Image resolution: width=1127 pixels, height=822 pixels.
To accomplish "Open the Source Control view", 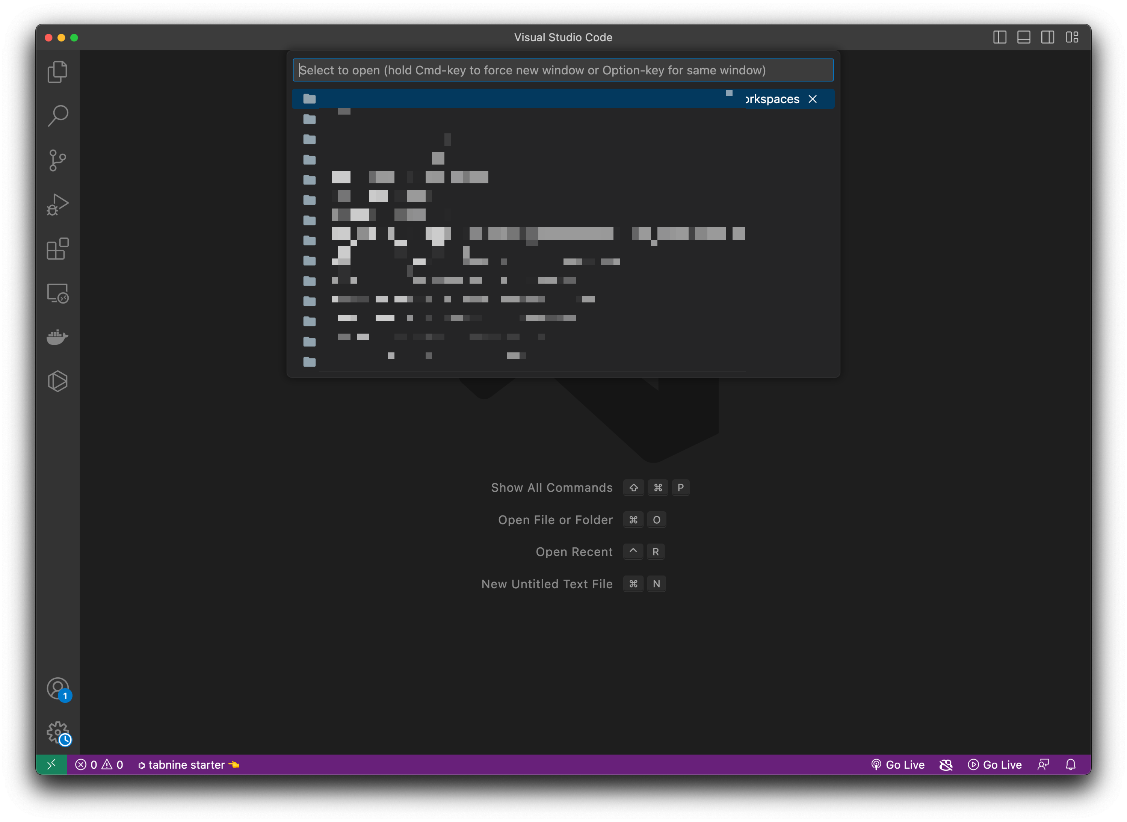I will [57, 160].
